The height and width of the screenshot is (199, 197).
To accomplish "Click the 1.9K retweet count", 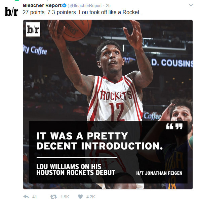I will 65,197.
